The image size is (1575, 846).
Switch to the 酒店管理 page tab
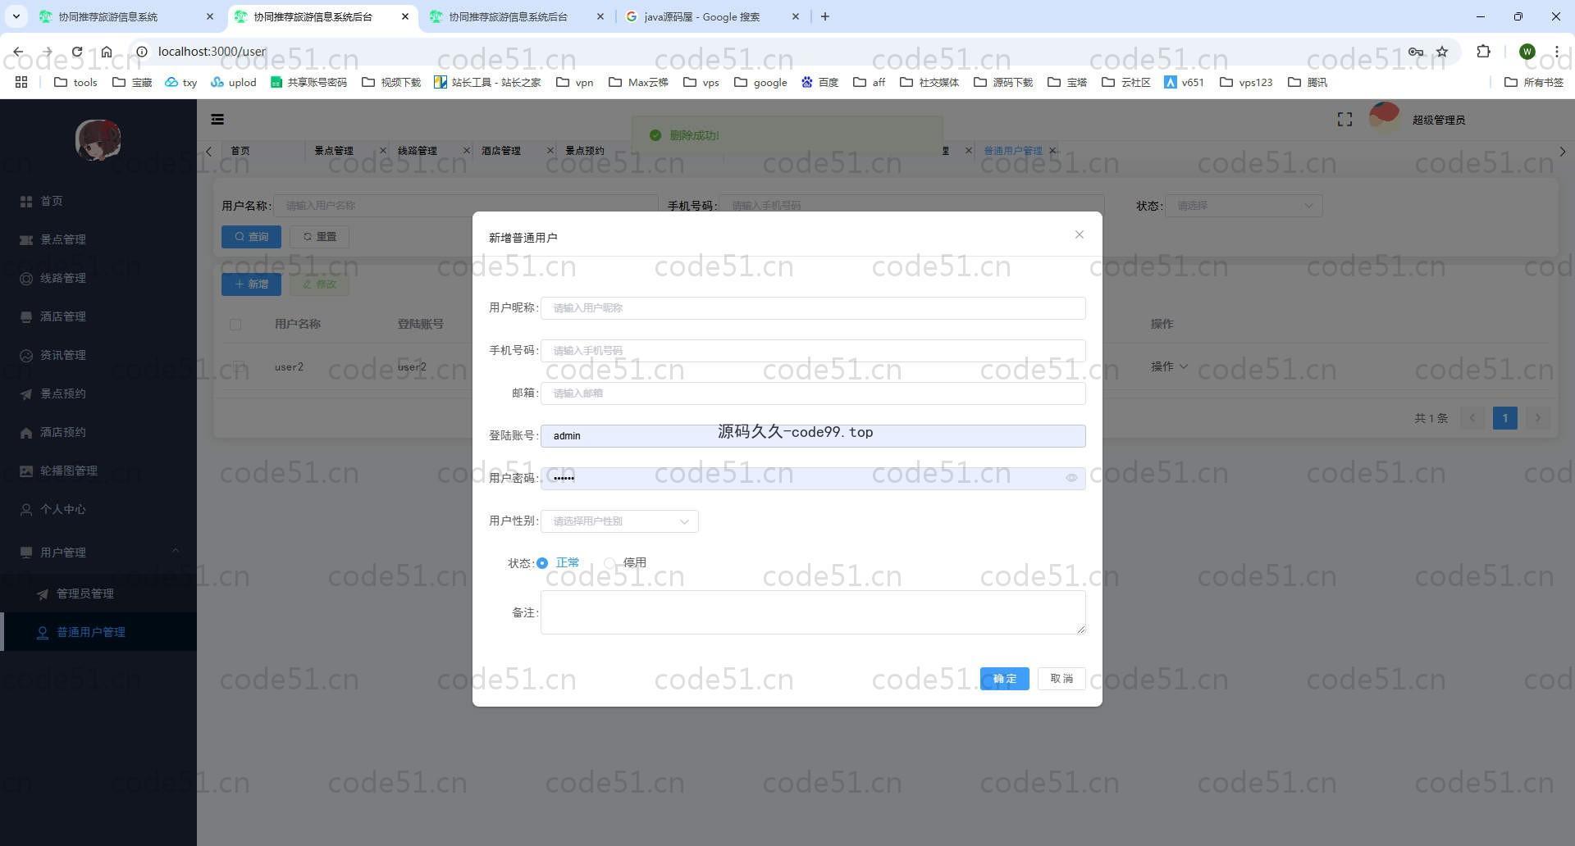tap(501, 151)
